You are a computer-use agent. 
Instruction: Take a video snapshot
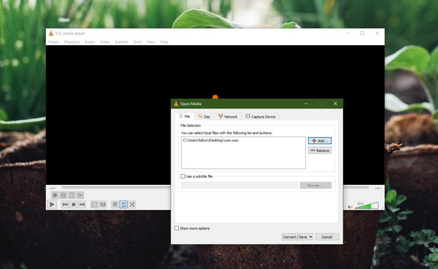tap(63, 195)
